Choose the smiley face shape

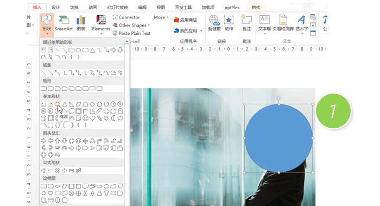click(85, 118)
